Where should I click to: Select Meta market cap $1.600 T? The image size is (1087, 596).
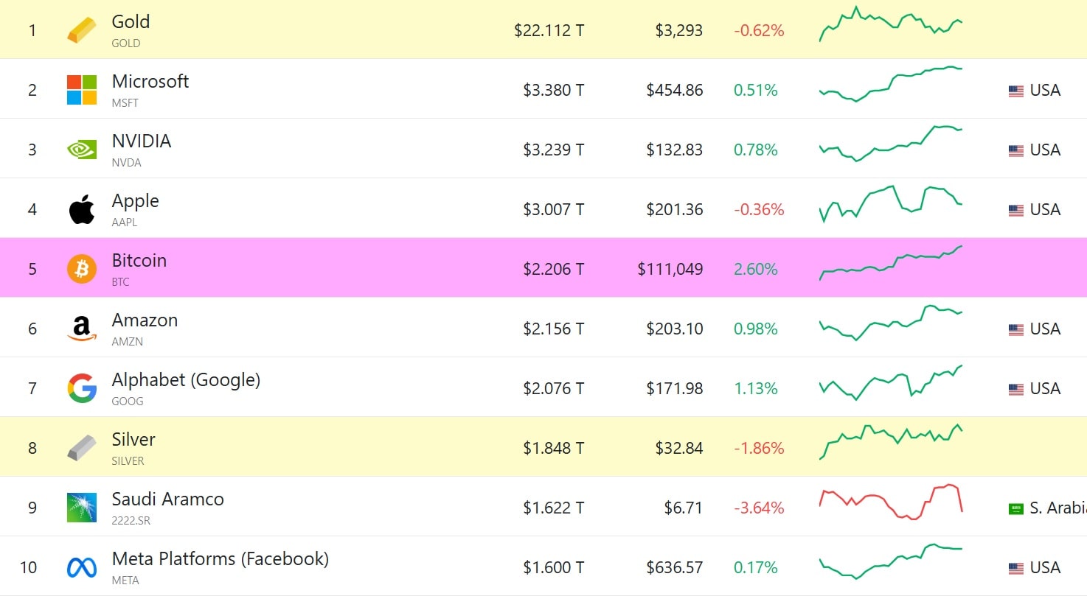[x=554, y=568]
